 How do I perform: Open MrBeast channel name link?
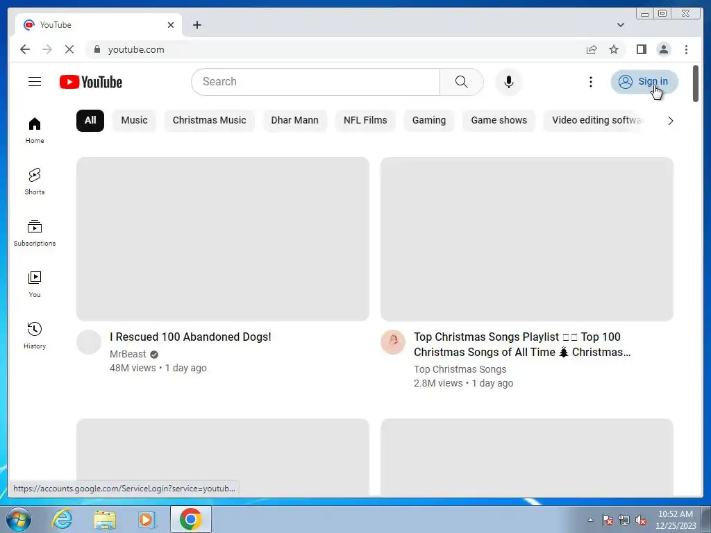pos(128,354)
